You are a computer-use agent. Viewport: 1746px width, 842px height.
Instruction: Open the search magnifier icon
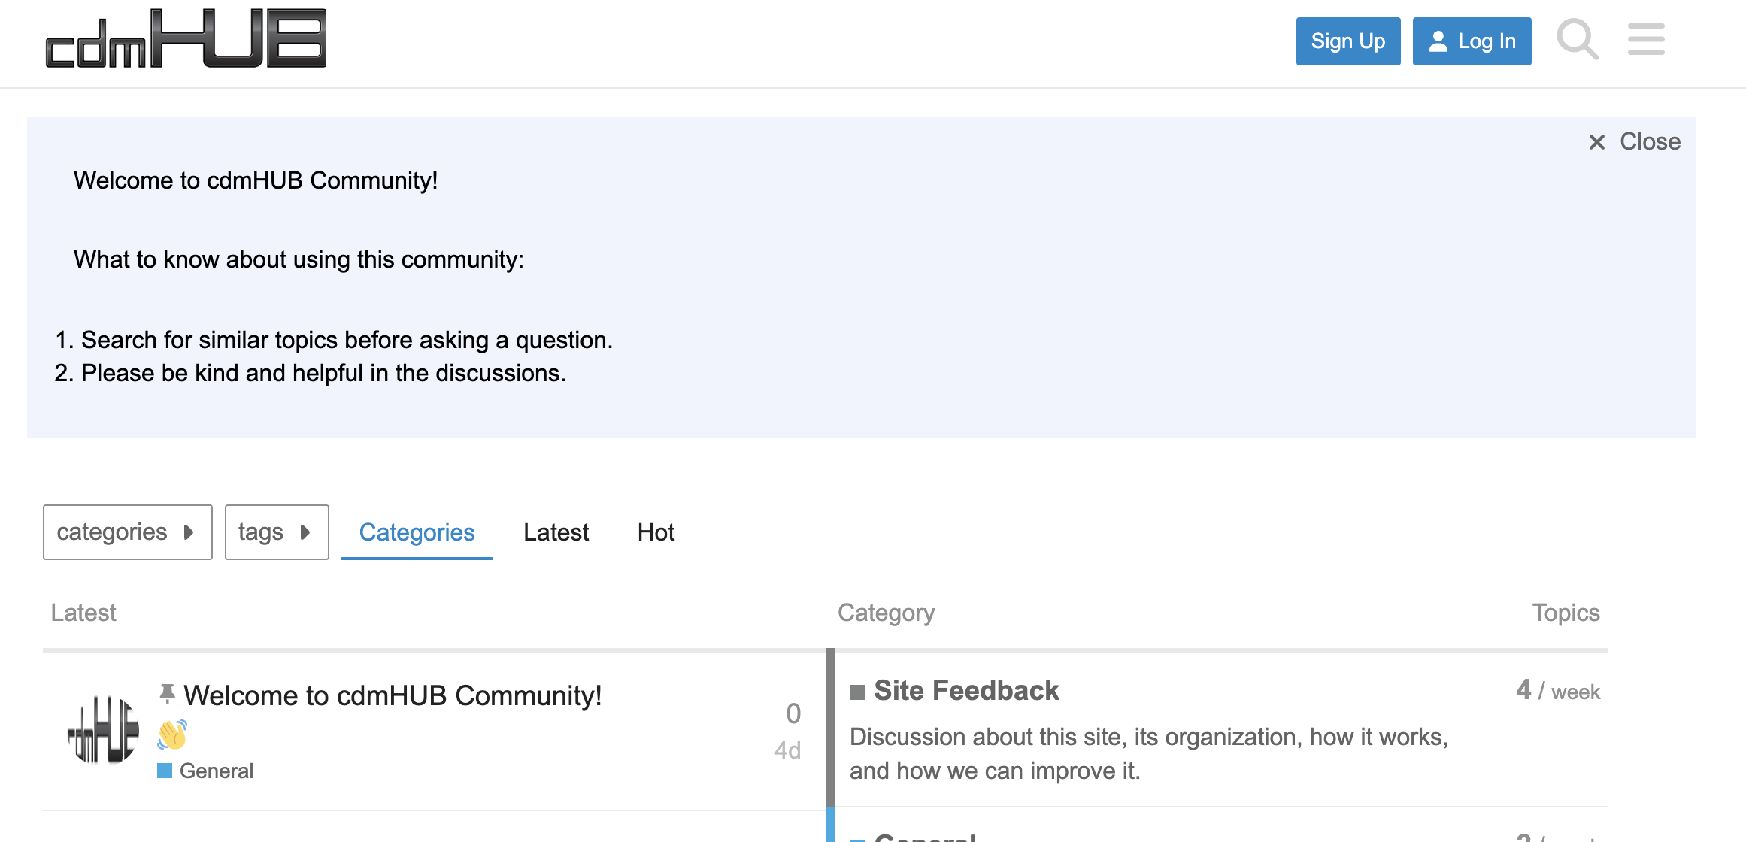[x=1578, y=40]
